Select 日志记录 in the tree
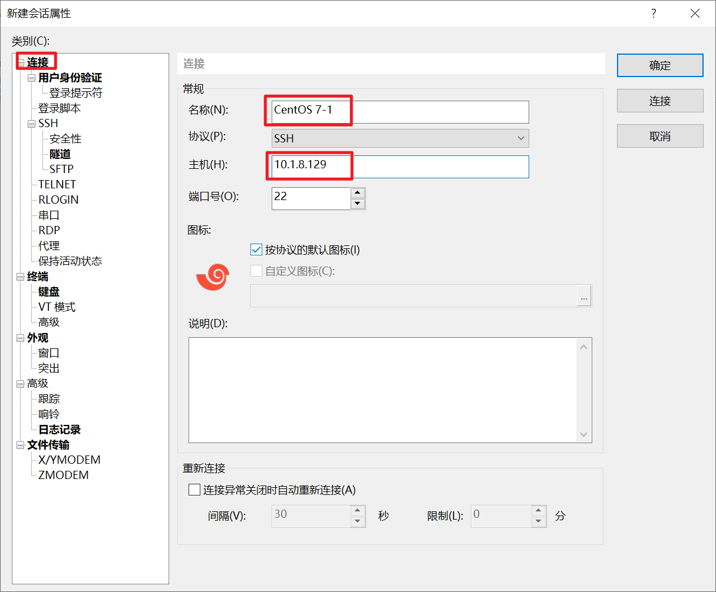Screen dimensions: 716x592 [x=60, y=430]
